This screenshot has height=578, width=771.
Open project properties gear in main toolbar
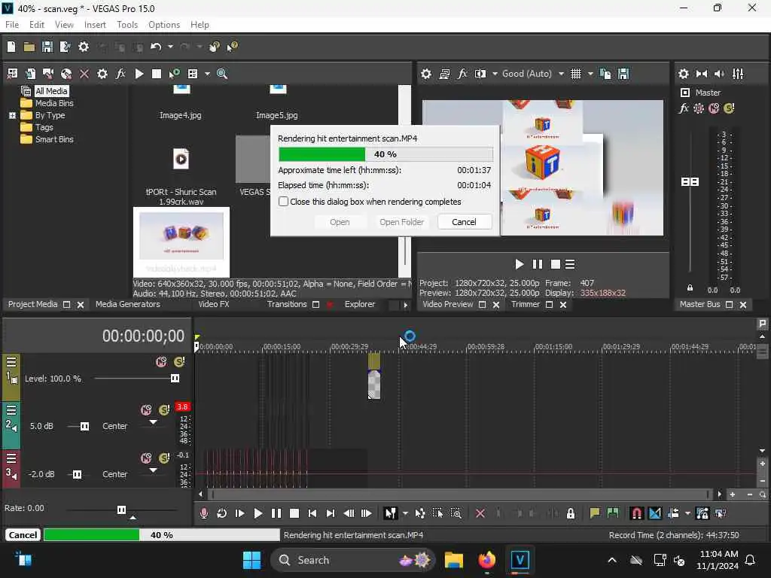84,47
